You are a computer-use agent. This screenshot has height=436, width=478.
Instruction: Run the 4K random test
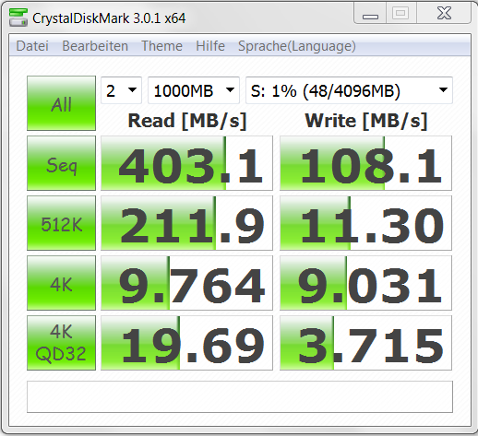point(61,283)
